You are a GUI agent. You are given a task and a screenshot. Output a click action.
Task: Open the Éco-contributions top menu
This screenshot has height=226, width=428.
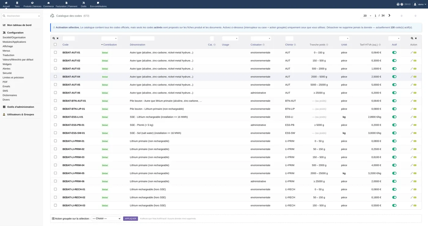pyautogui.click(x=98, y=4)
